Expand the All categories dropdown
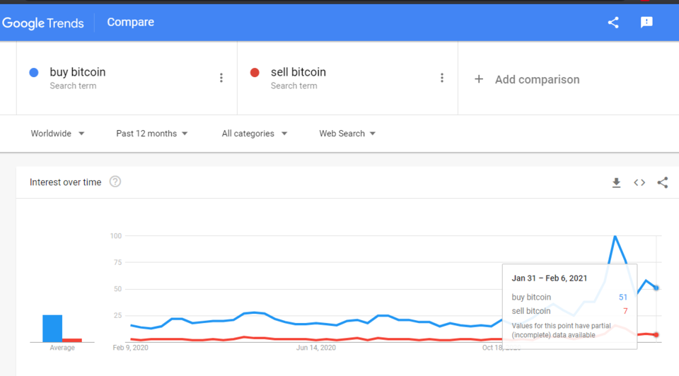This screenshot has height=376, width=679. [x=255, y=134]
